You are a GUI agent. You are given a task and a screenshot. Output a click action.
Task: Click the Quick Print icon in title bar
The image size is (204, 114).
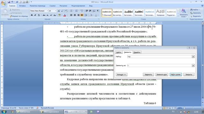tap(27, 2)
